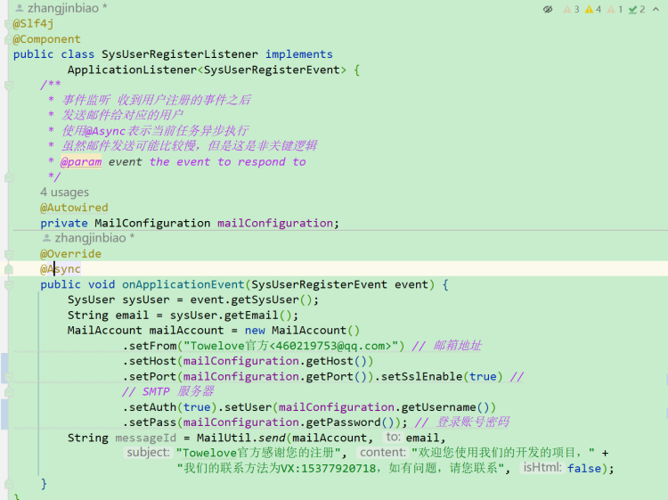Click the .setFrom method call
This screenshot has width=668, height=500.
150,346
